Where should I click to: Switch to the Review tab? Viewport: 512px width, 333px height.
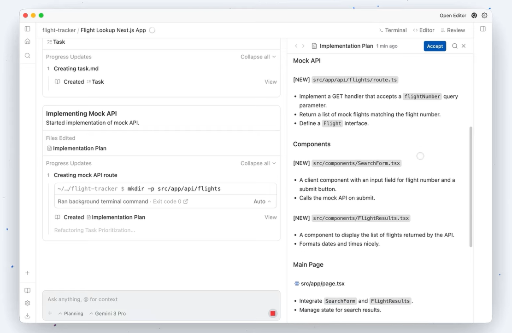coord(453,30)
